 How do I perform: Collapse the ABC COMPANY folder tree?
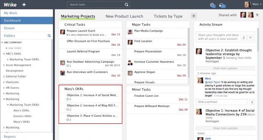[x=2, y=43]
